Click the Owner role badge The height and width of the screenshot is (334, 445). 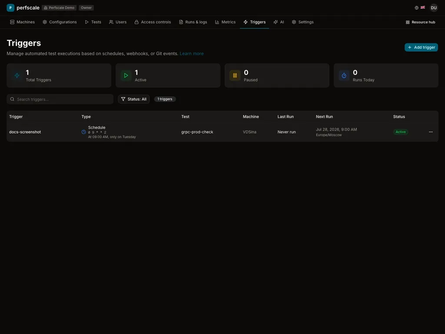tap(86, 8)
